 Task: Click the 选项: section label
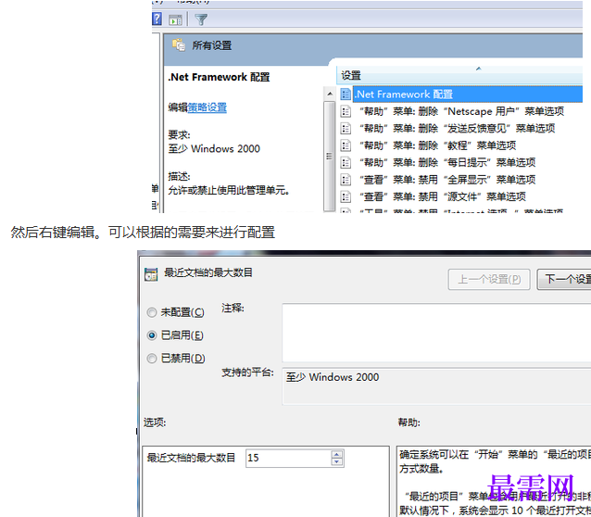[155, 422]
